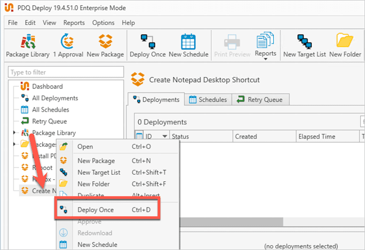Viewport: 365px width, 250px height.
Task: Click the All Deployments tree icon
Action: click(25, 98)
